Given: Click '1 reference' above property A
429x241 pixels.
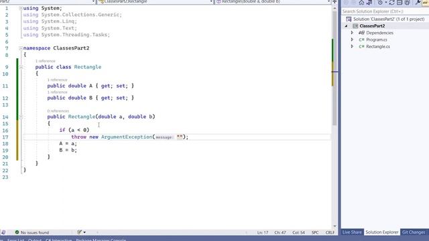Looking at the screenshot, I should (57, 80).
